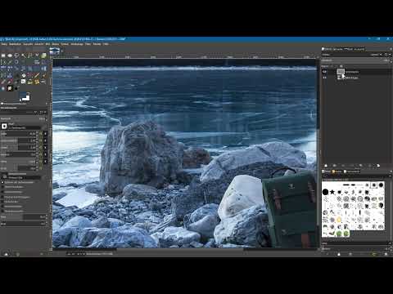
Task: Open the brush picker preview in tool options
Action: 4,126
